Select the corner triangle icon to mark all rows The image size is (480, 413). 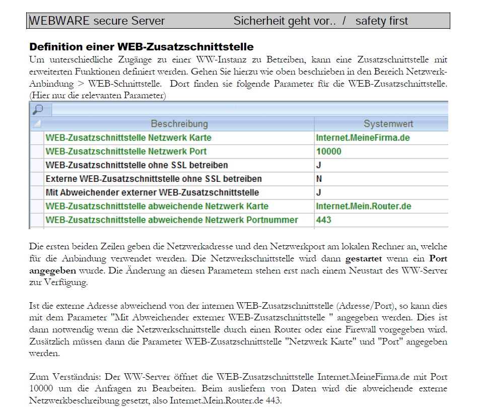pyautogui.click(x=37, y=123)
